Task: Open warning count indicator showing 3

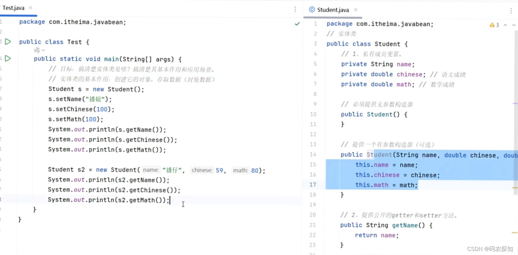Action: coord(494,25)
